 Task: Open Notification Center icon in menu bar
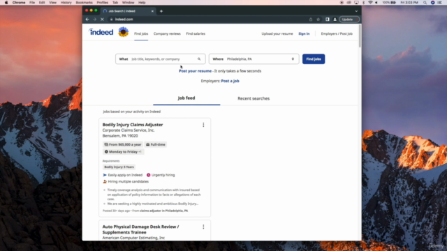pyautogui.click(x=440, y=3)
